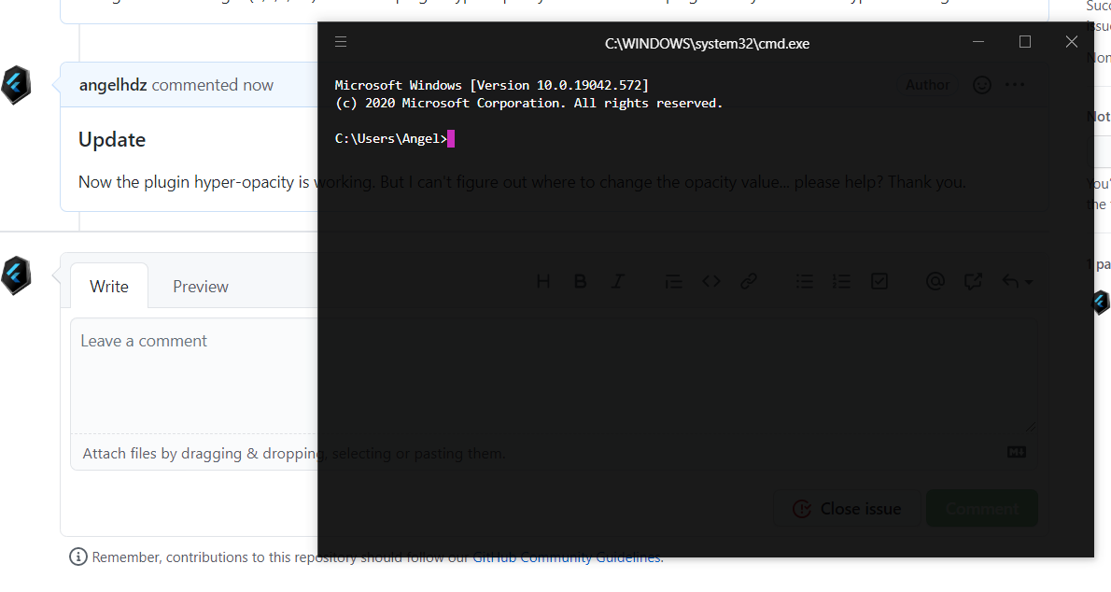Open the emoji reaction picker on angelhdz's comment

[x=981, y=84]
